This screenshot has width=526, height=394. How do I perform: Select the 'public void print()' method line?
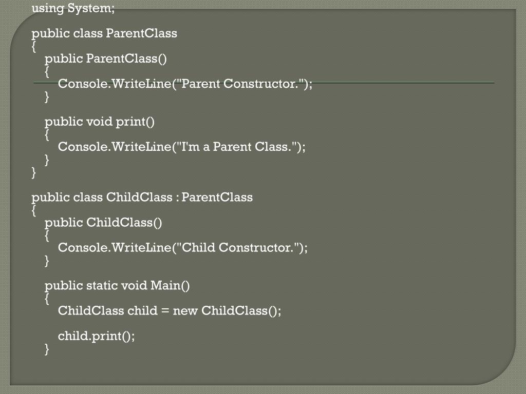100,122
